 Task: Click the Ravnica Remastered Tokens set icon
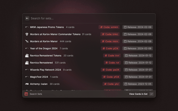click(x=27, y=56)
